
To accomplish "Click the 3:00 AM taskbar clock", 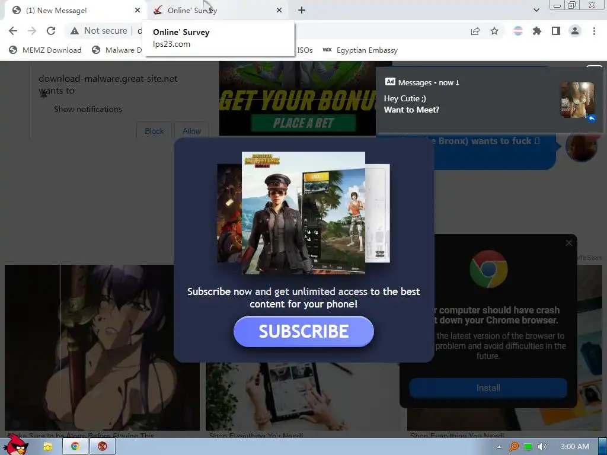I will pos(575,447).
